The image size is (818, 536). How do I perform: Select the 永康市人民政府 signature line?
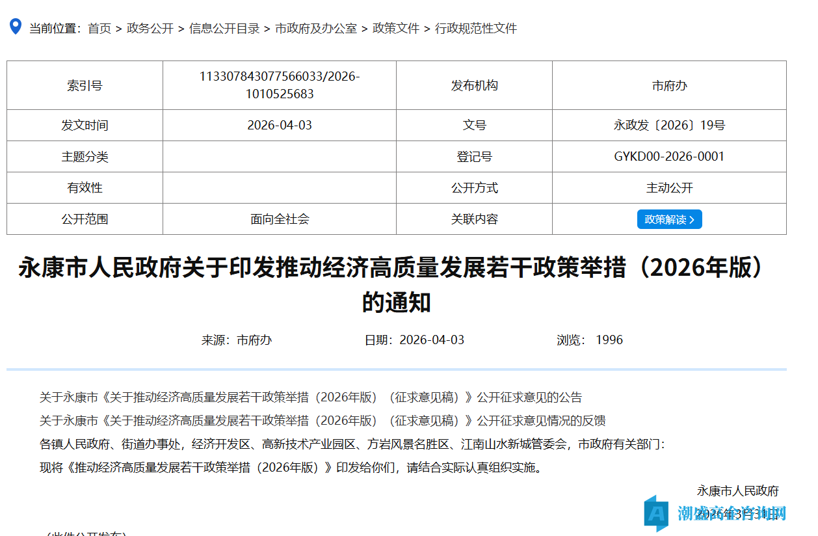pyautogui.click(x=738, y=491)
